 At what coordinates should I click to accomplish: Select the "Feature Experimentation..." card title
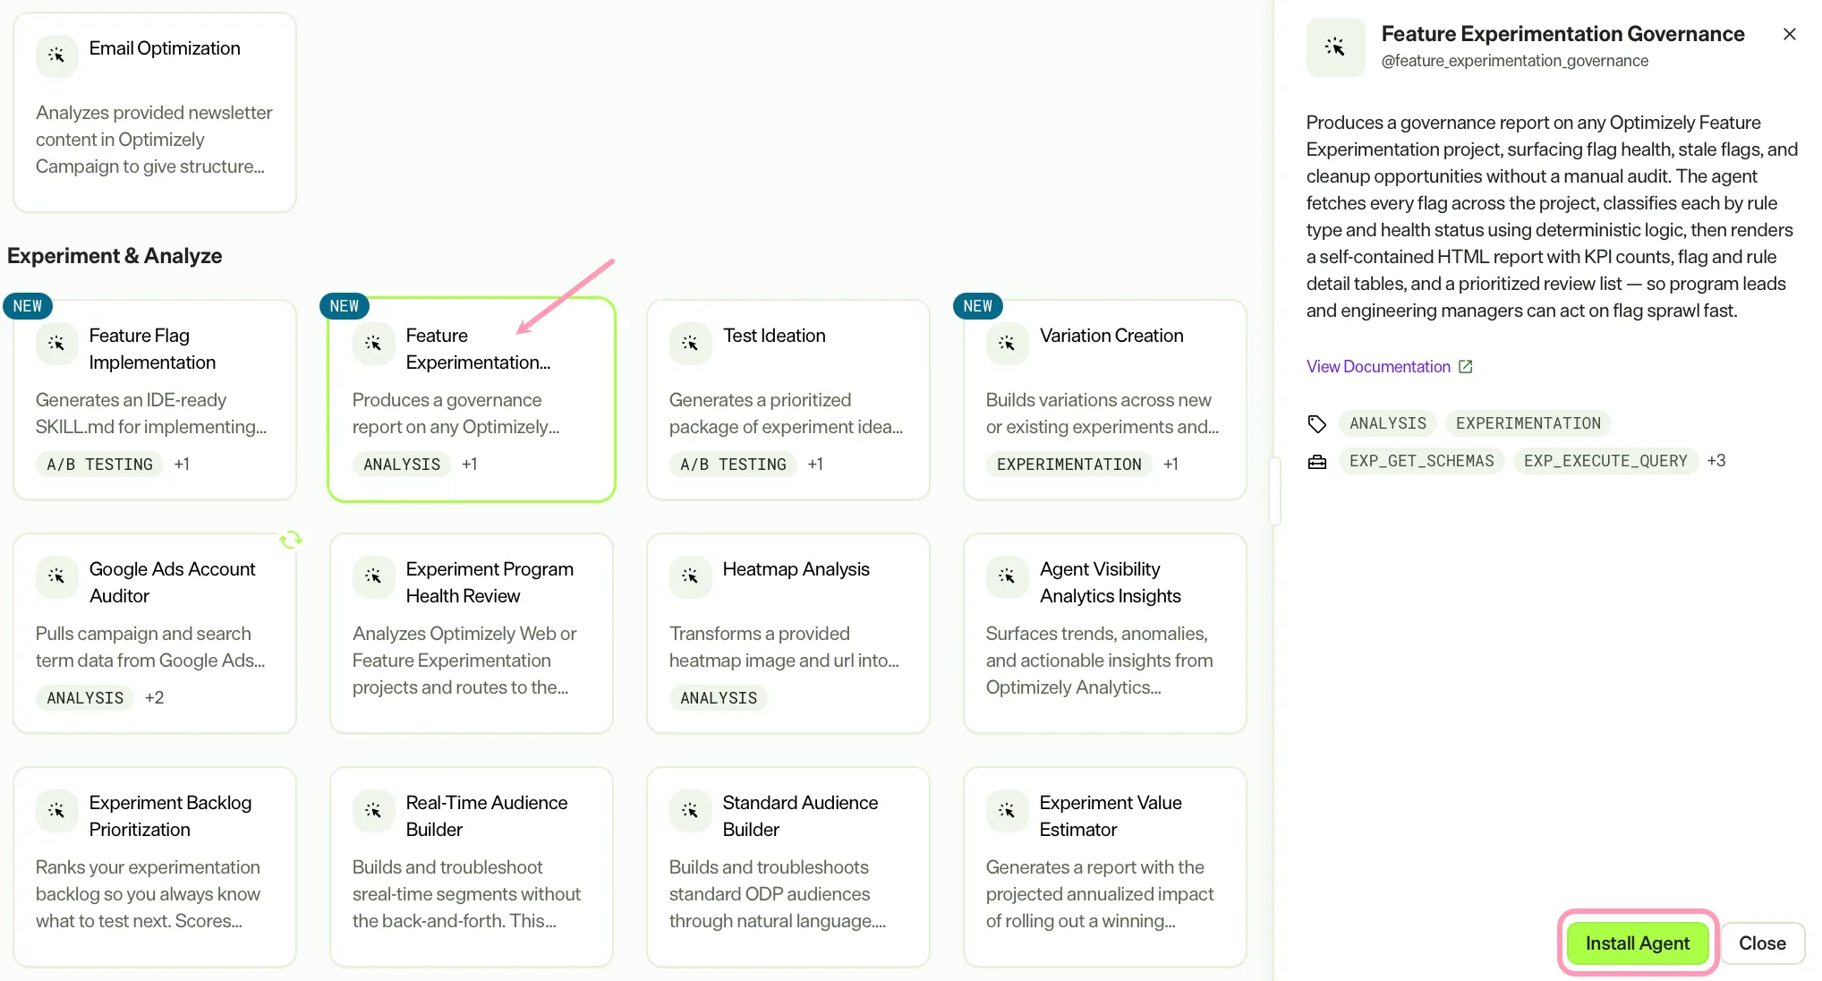[478, 349]
